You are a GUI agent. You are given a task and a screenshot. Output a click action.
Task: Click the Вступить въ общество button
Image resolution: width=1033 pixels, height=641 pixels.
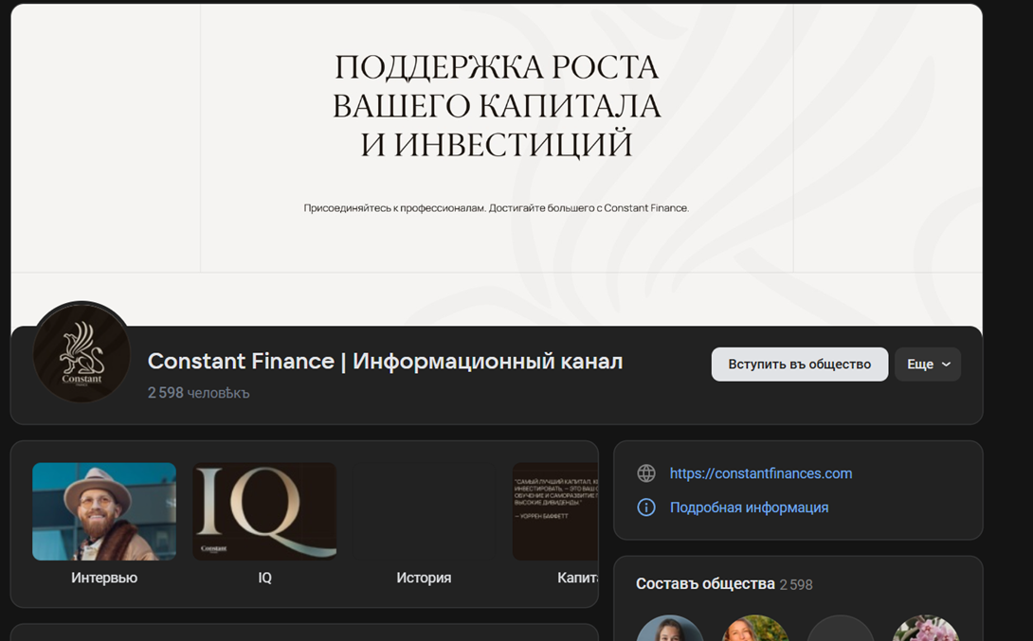coord(799,364)
